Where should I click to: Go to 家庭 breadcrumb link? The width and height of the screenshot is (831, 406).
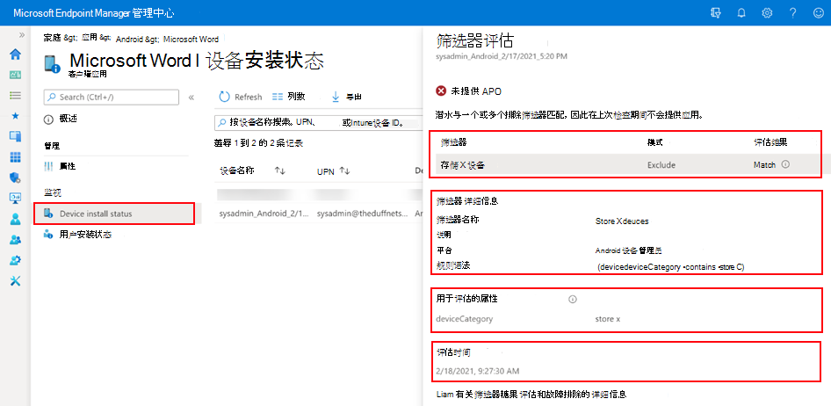pos(52,40)
